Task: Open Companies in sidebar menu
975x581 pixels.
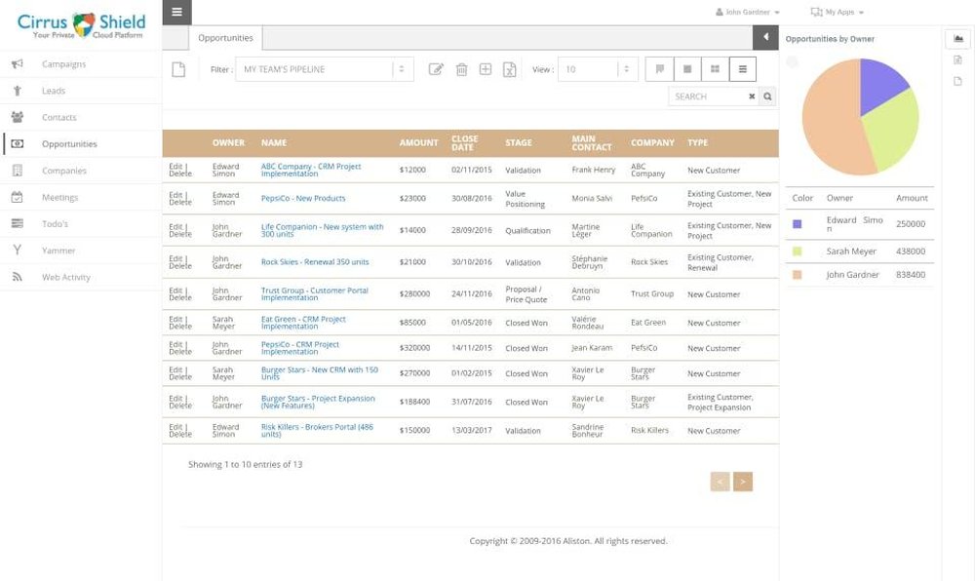Action: (x=64, y=171)
